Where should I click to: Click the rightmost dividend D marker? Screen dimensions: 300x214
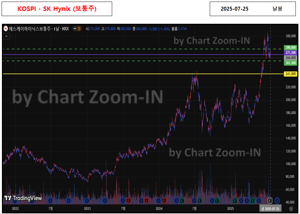click(277, 201)
